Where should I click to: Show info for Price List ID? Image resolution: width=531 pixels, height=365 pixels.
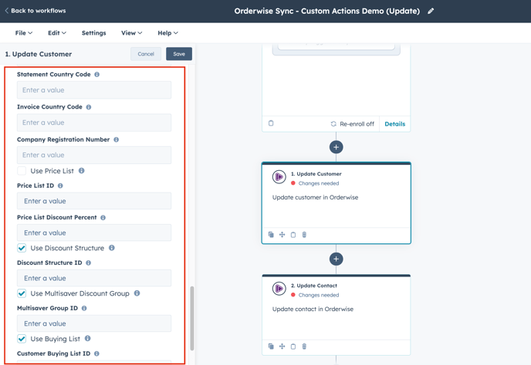(60, 186)
